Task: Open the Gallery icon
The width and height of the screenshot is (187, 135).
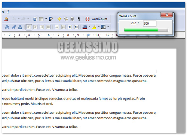Action: point(66,19)
